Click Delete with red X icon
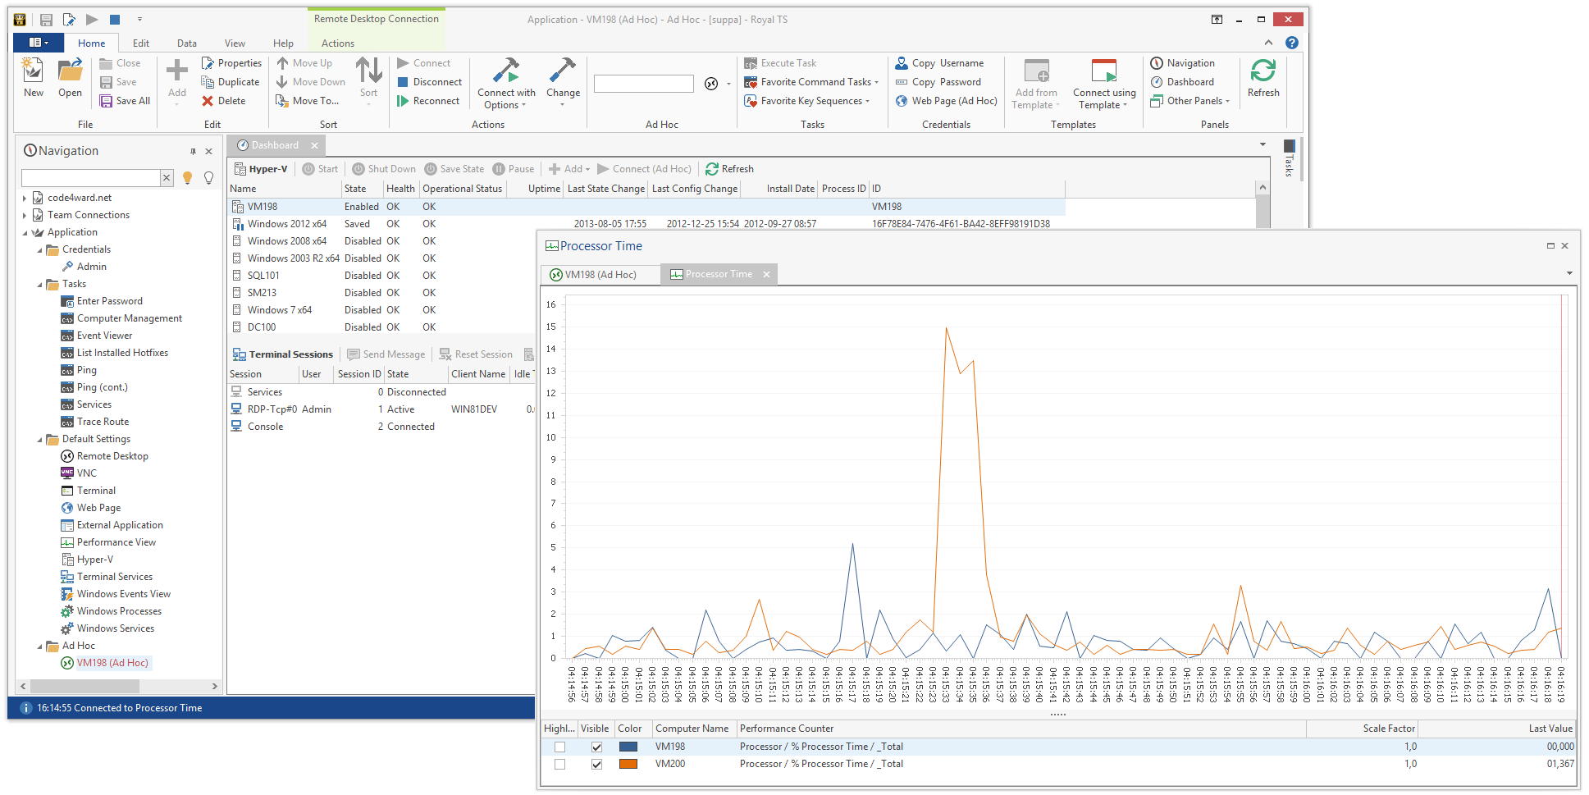 click(224, 101)
